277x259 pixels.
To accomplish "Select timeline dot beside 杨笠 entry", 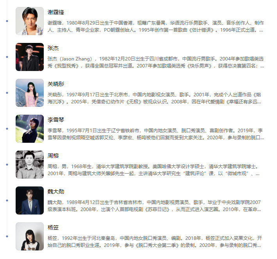I will pos(7,236).
